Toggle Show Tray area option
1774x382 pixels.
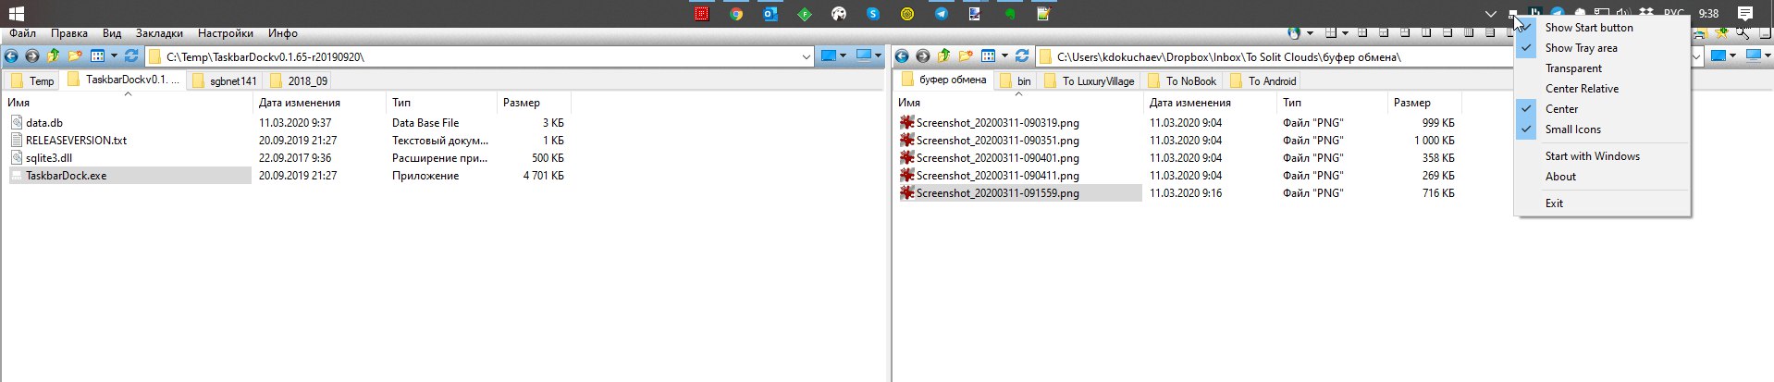coord(1602,48)
